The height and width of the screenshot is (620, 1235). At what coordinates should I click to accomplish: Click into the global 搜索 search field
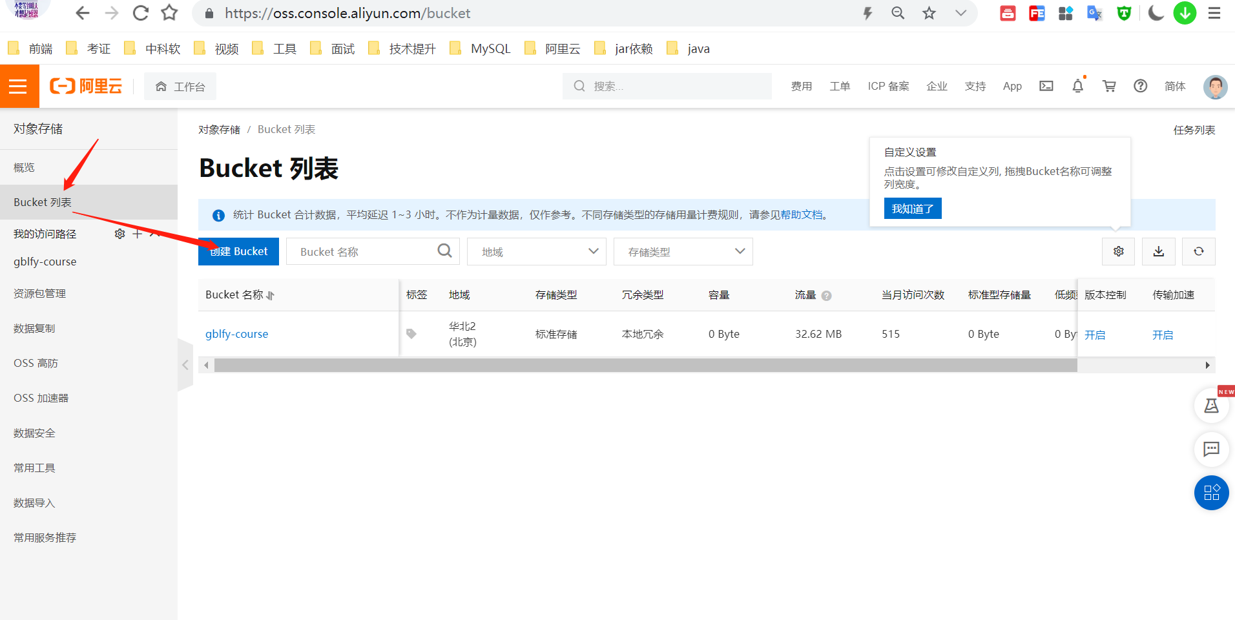click(667, 86)
